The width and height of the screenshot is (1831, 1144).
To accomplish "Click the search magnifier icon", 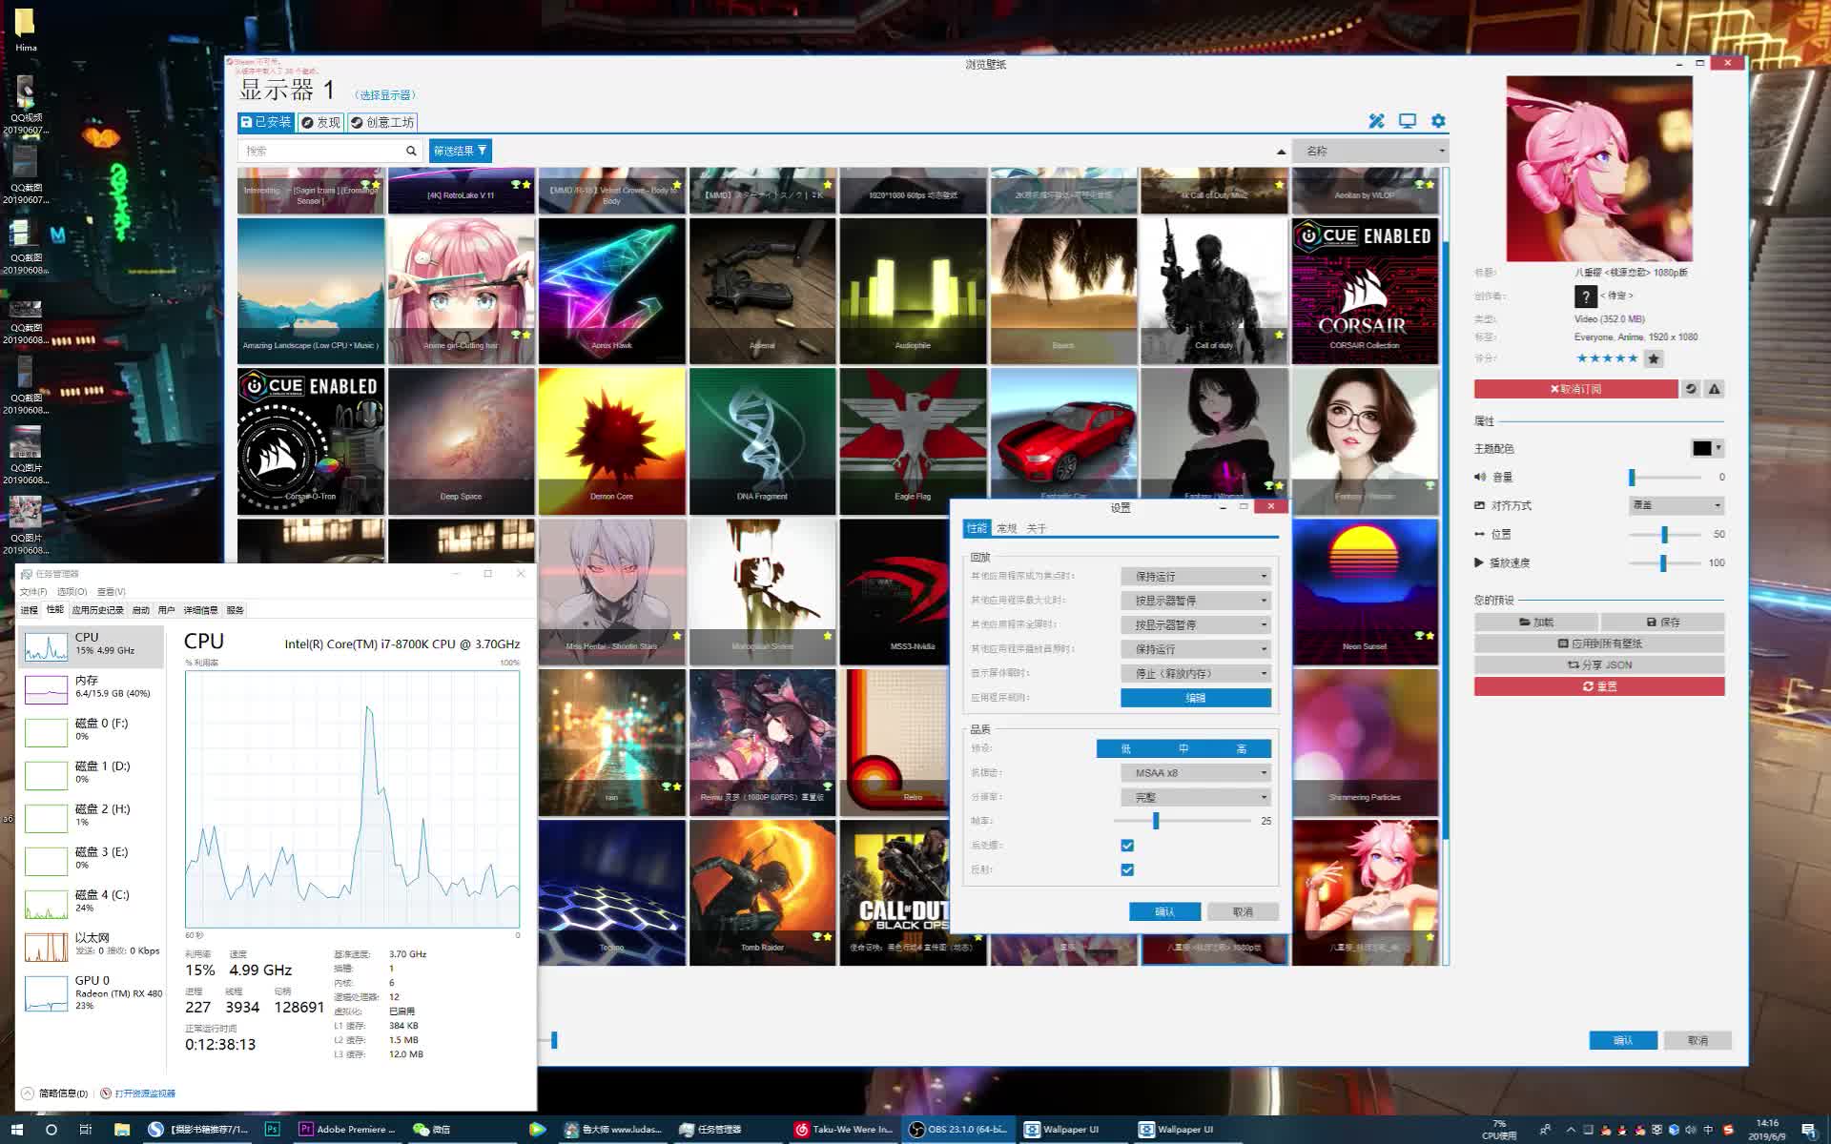I will (411, 151).
